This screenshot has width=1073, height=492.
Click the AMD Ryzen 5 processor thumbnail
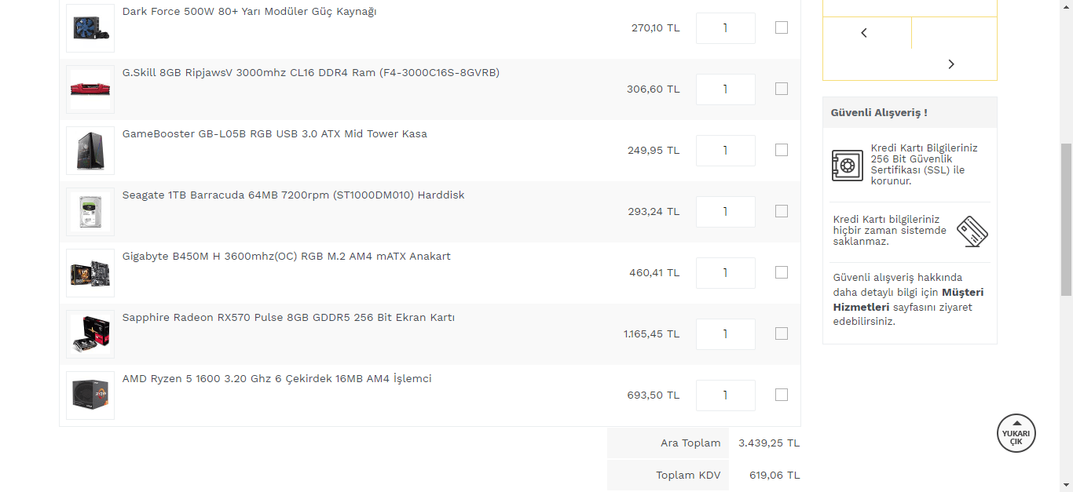click(90, 395)
